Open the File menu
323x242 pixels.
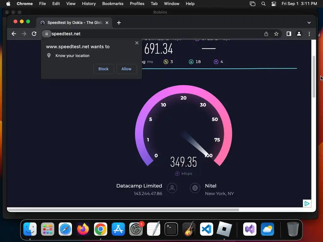43,3
